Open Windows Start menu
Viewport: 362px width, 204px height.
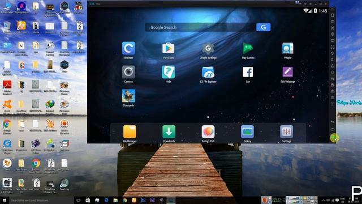point(4,200)
